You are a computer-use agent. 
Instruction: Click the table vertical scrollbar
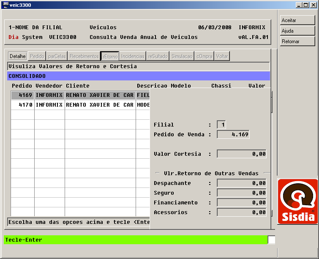(272, 154)
